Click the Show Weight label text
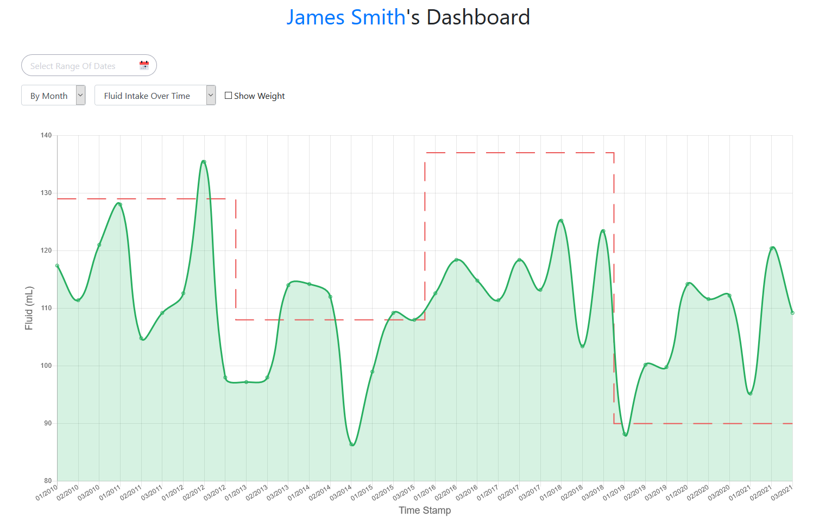The height and width of the screenshot is (527, 819). [x=259, y=96]
